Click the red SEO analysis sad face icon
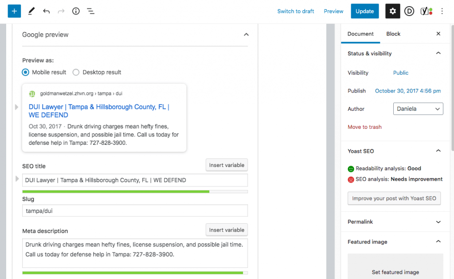 pyautogui.click(x=351, y=179)
